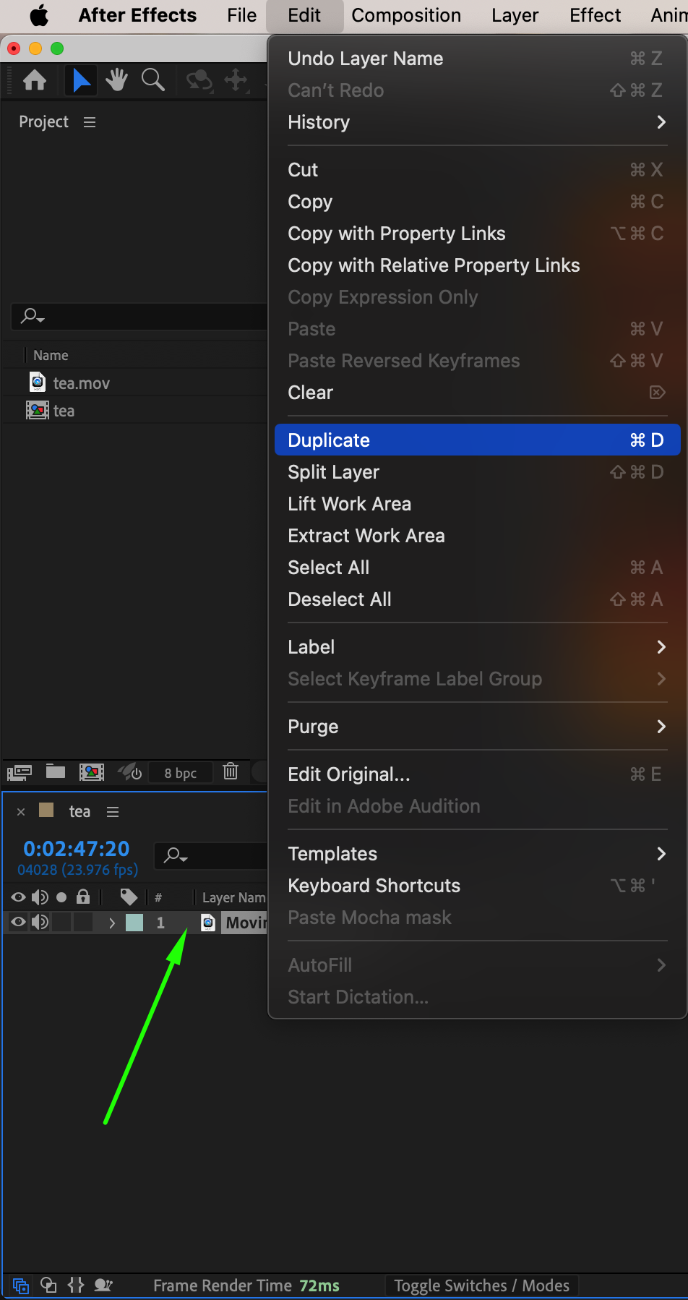Hide layer 1 with the eye toggle

18,922
